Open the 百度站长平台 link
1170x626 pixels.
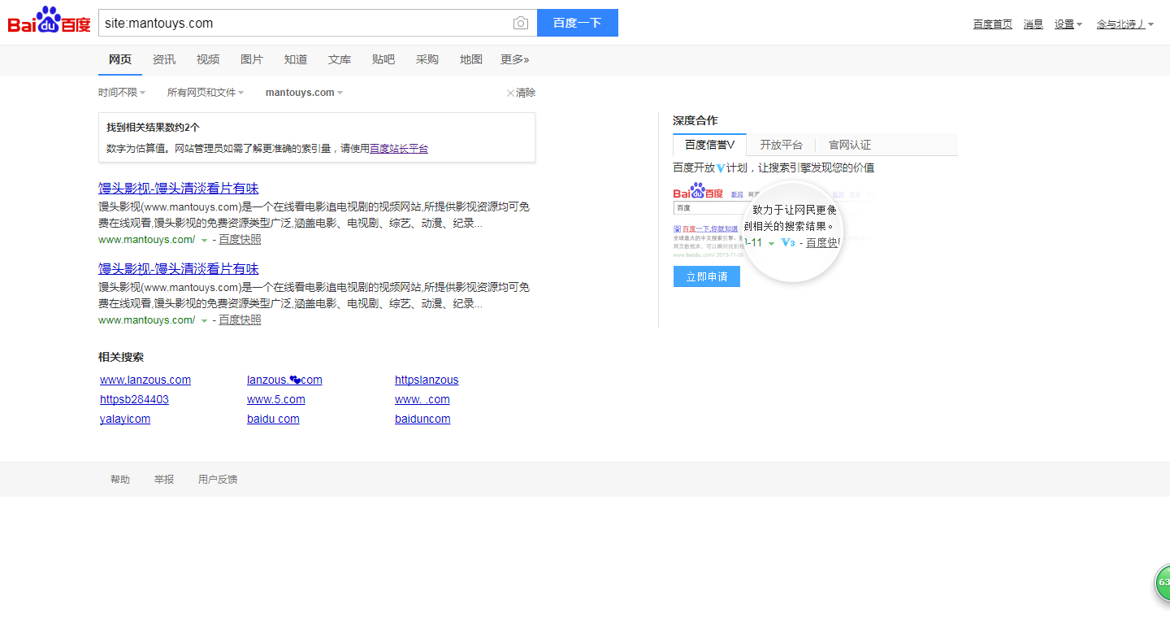(399, 149)
